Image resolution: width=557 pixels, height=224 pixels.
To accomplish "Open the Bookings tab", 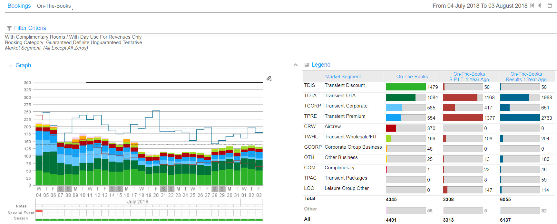I will click(19, 6).
